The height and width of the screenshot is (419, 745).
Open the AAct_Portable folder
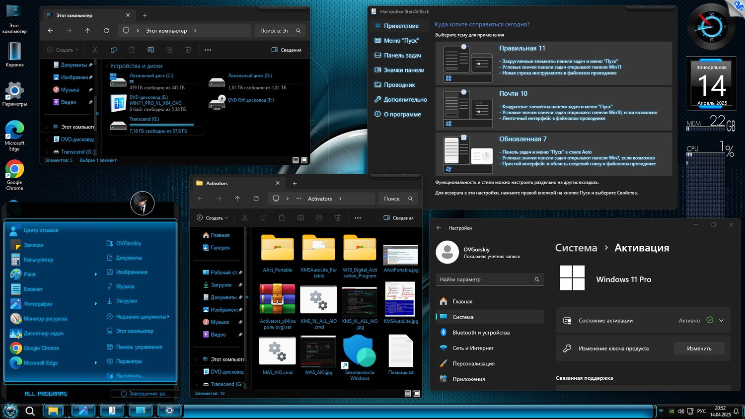tap(277, 248)
